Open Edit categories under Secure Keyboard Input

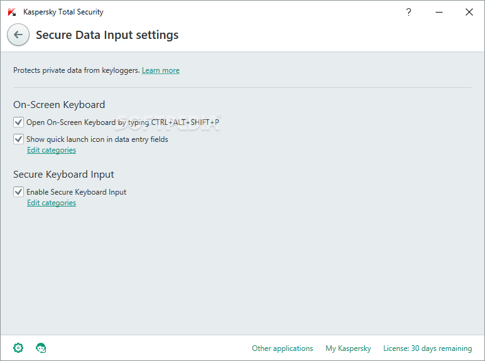click(52, 203)
